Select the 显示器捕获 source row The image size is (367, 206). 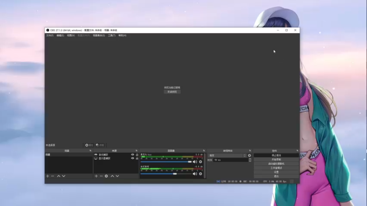(x=117, y=158)
